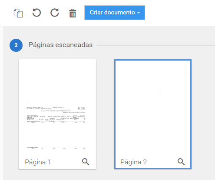Rotate the page clockwise
Viewport: 215px width, 180px height.
[x=55, y=13]
